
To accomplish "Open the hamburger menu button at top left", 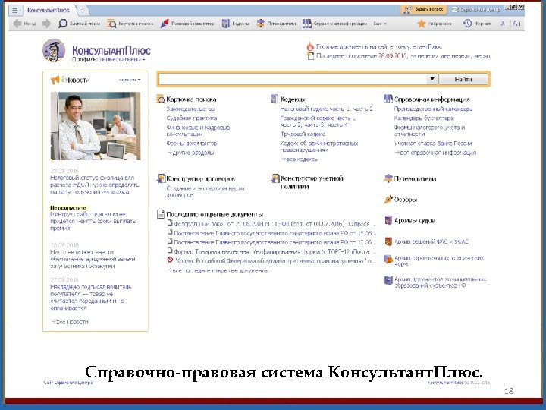I will tap(15, 10).
